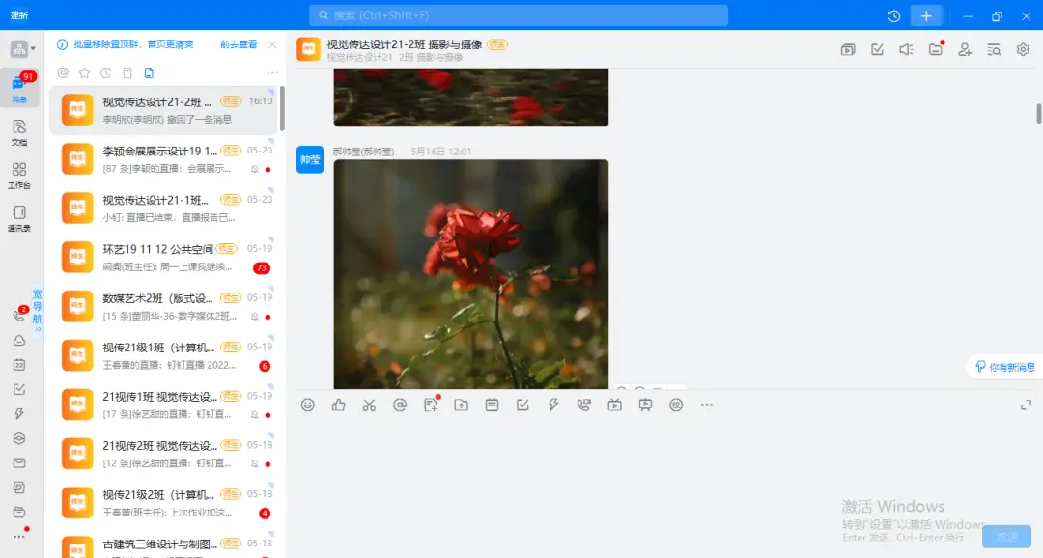The height and width of the screenshot is (558, 1043).
Task: Open group files folder icon in header
Action: (936, 49)
